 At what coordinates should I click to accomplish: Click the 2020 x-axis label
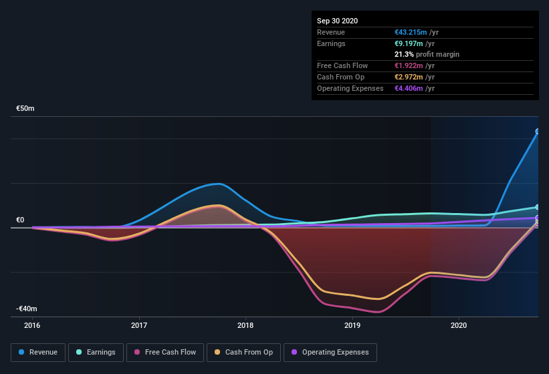tap(459, 325)
